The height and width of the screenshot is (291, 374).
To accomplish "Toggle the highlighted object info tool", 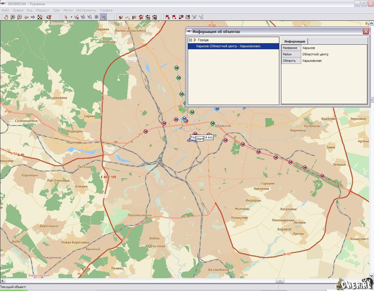I will click(x=103, y=17).
